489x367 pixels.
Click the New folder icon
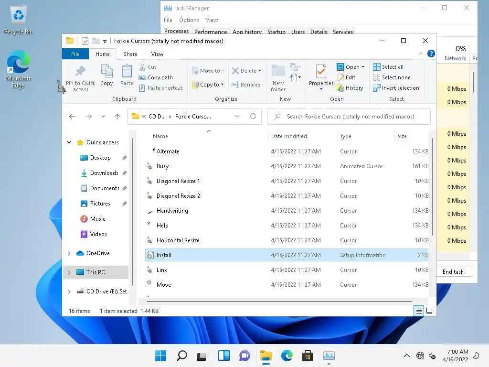pos(278,71)
